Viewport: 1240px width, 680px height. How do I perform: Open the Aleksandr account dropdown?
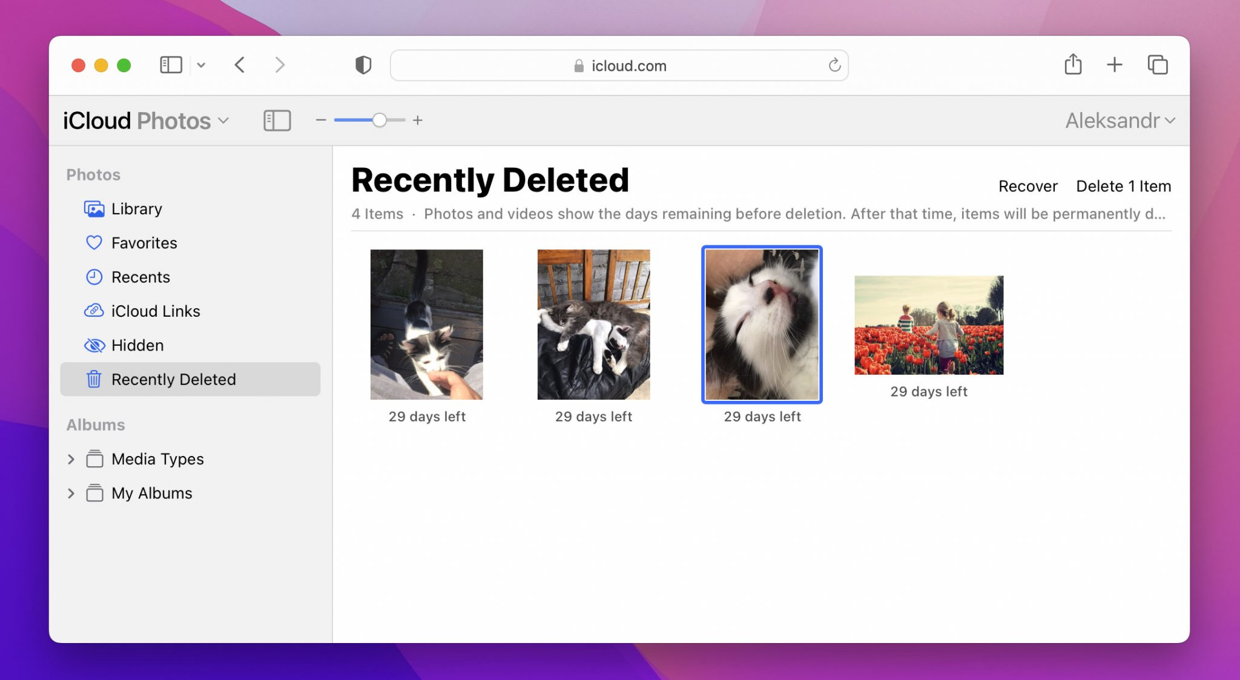[x=1120, y=120]
